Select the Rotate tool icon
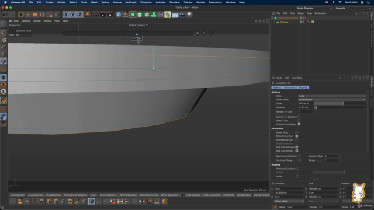 pyautogui.click(x=42, y=15)
